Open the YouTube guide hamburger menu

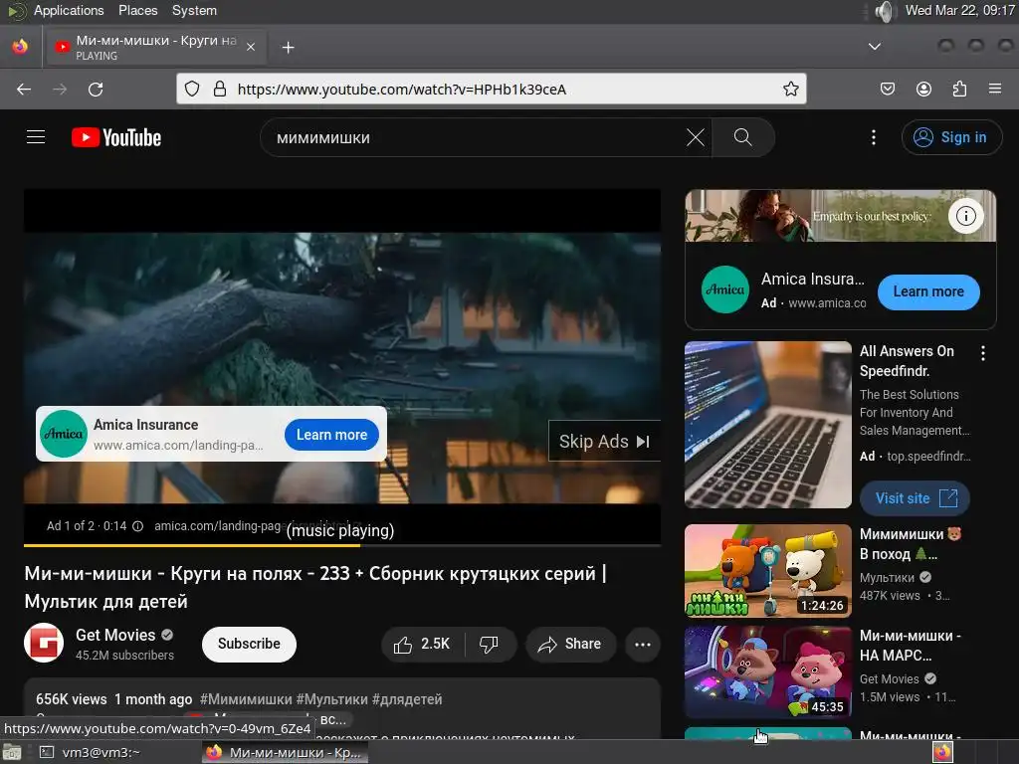(36, 137)
